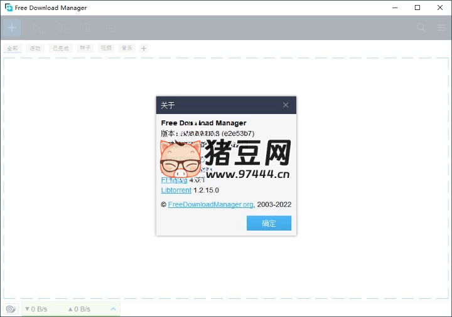452x317 pixels.
Task: Select the 视频 filter tab
Action: [106, 48]
